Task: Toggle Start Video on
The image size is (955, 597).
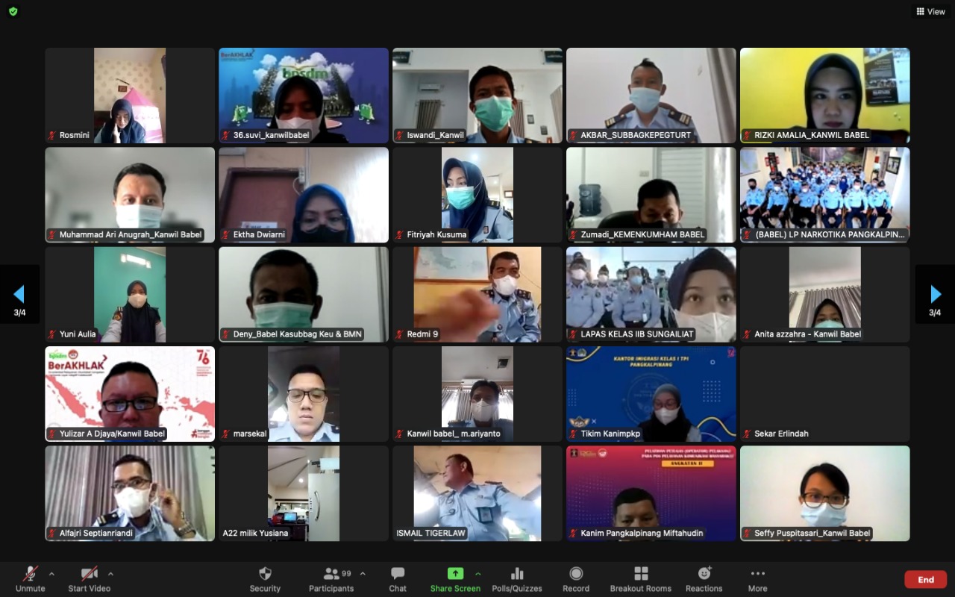Action: (90, 574)
